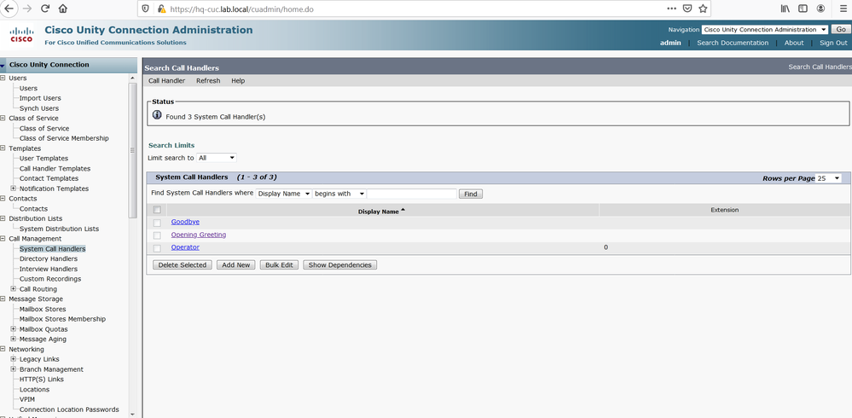Click the Show Dependencies button

tap(339, 264)
